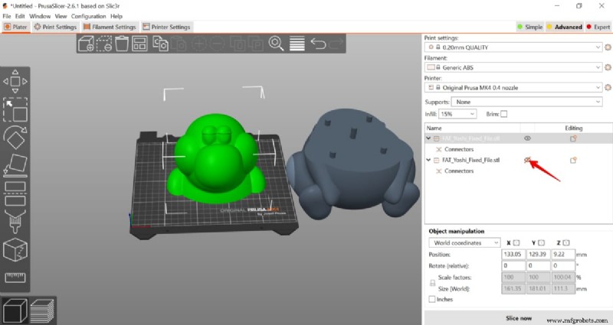Click the Slice now button
This screenshot has height=325, width=613.
point(519,318)
